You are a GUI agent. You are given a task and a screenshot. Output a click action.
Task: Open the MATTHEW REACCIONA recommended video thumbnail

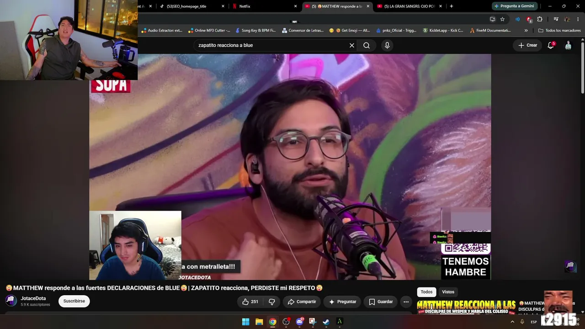point(466,307)
